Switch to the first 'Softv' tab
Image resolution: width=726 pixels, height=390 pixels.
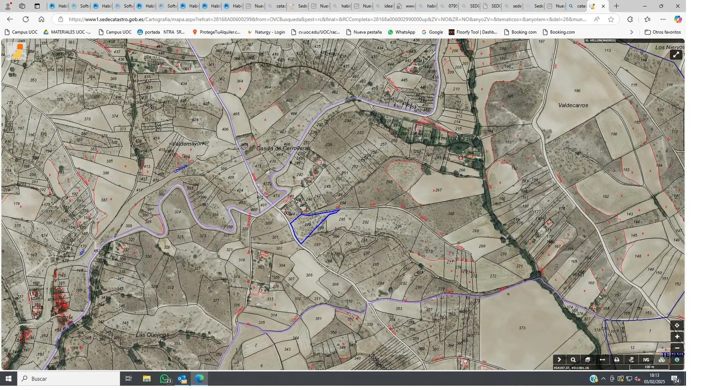tap(80, 6)
